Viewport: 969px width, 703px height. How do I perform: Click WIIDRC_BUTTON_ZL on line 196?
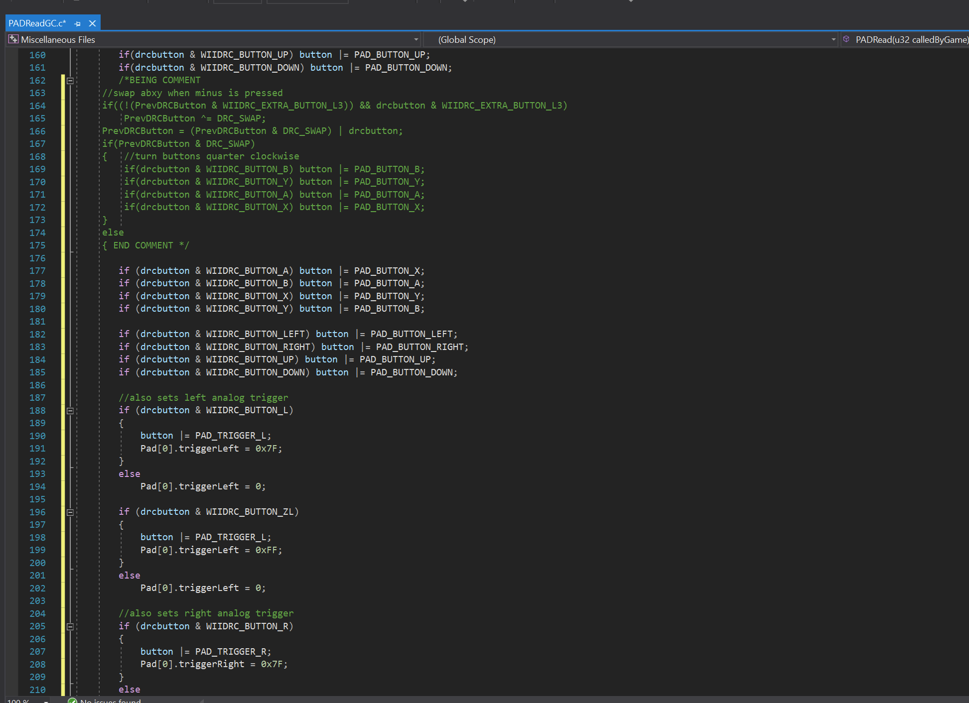coord(249,512)
